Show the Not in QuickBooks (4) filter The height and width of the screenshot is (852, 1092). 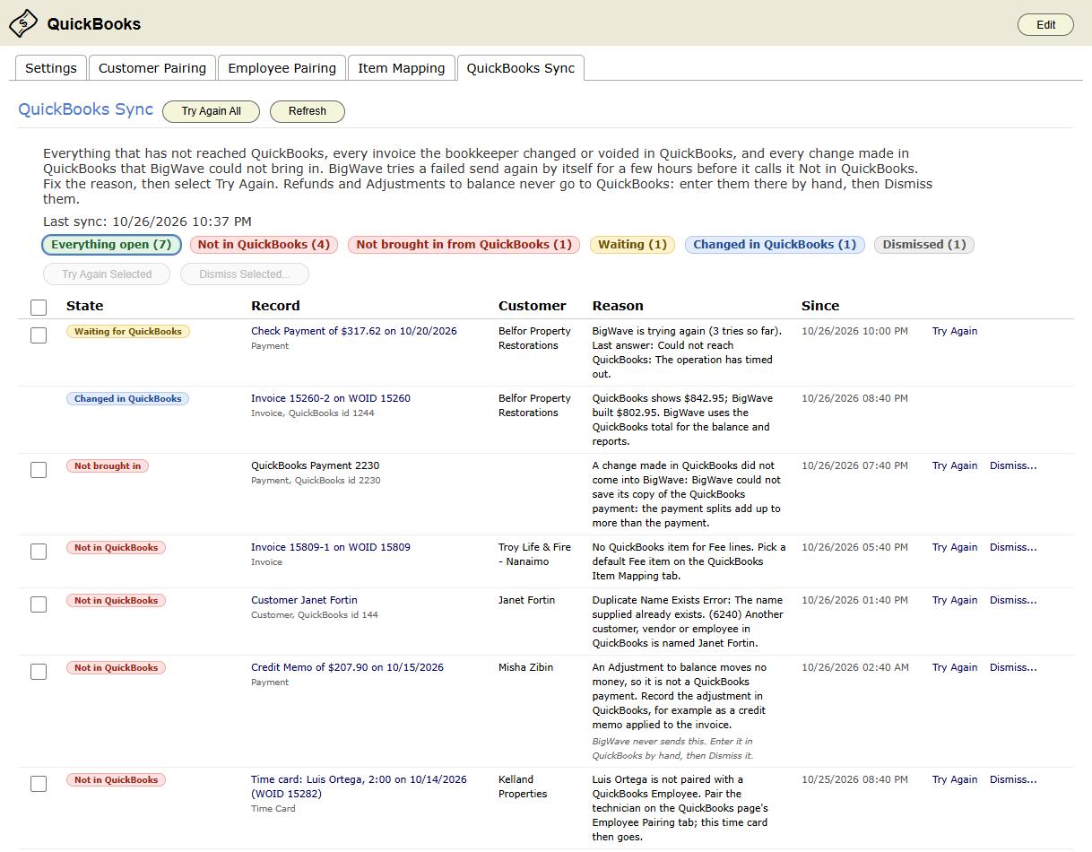coord(264,245)
